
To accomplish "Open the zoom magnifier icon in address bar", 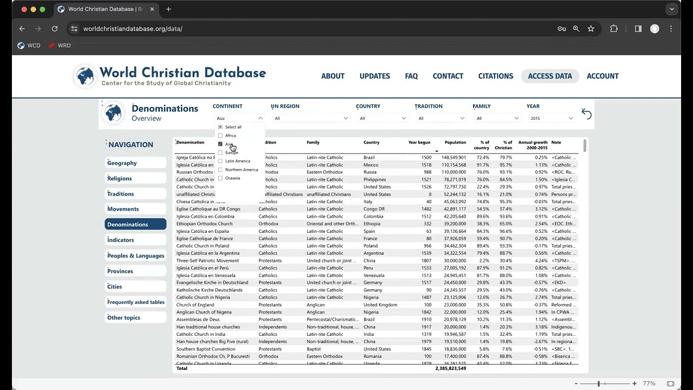I will (576, 29).
